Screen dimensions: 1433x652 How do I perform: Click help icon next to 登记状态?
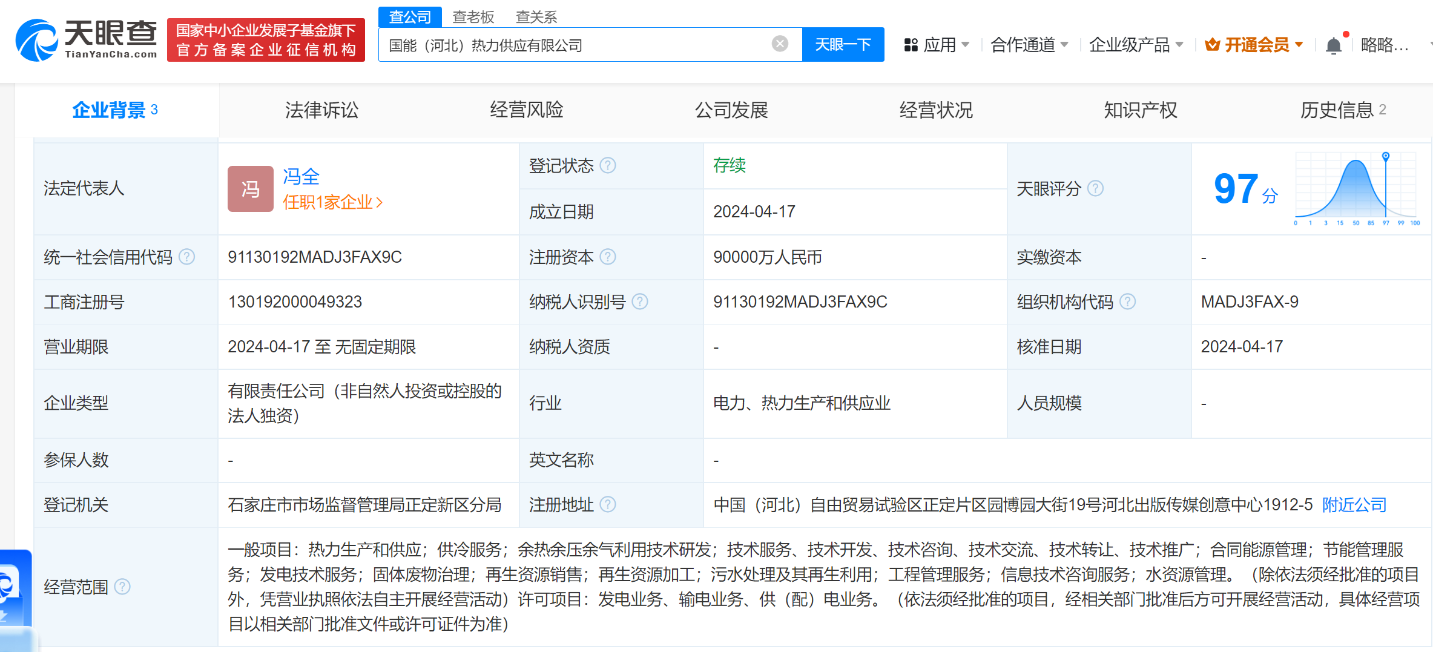point(608,165)
